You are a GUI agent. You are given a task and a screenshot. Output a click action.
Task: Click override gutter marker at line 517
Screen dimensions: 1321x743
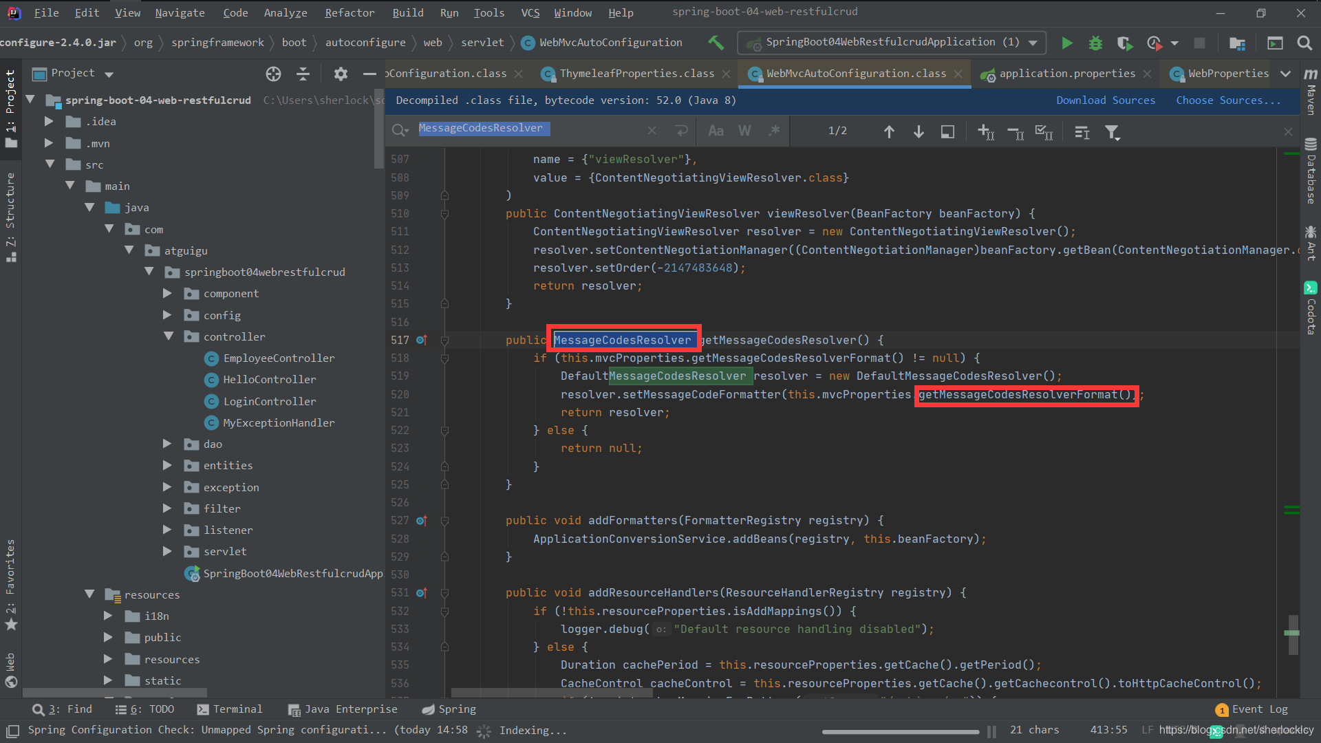422,340
